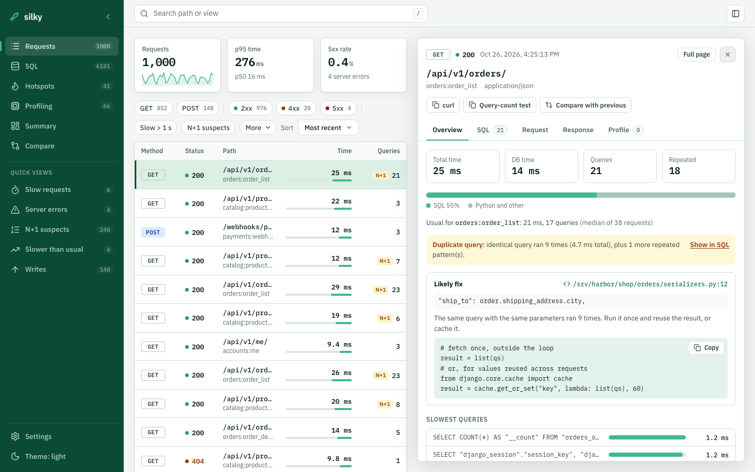Toggle the 5xx status filter
755x472 pixels.
click(338, 108)
